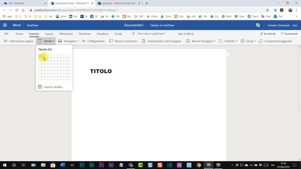301x169 pixels.
Task: Open the Dropbox Dbx bookmark
Action: click(239, 16)
